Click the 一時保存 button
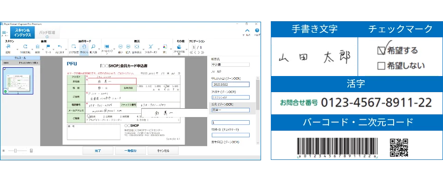The width and height of the screenshot is (443, 182). point(130,151)
